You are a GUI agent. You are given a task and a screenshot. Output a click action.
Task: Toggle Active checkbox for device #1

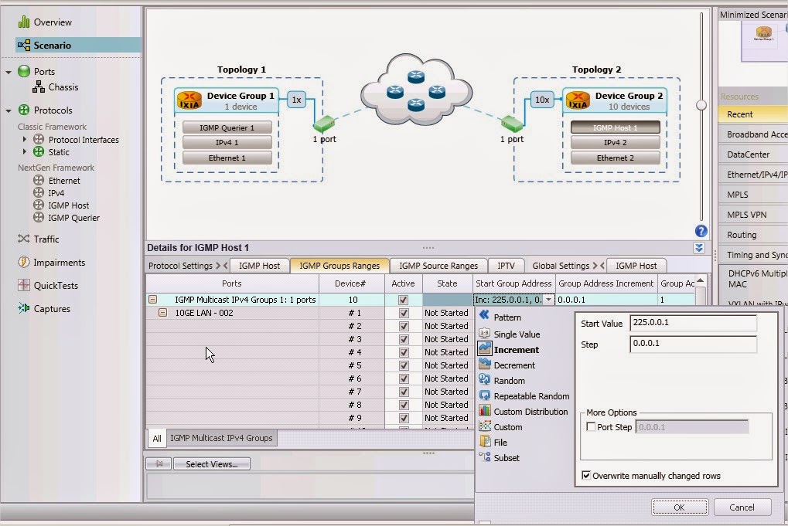tap(403, 313)
